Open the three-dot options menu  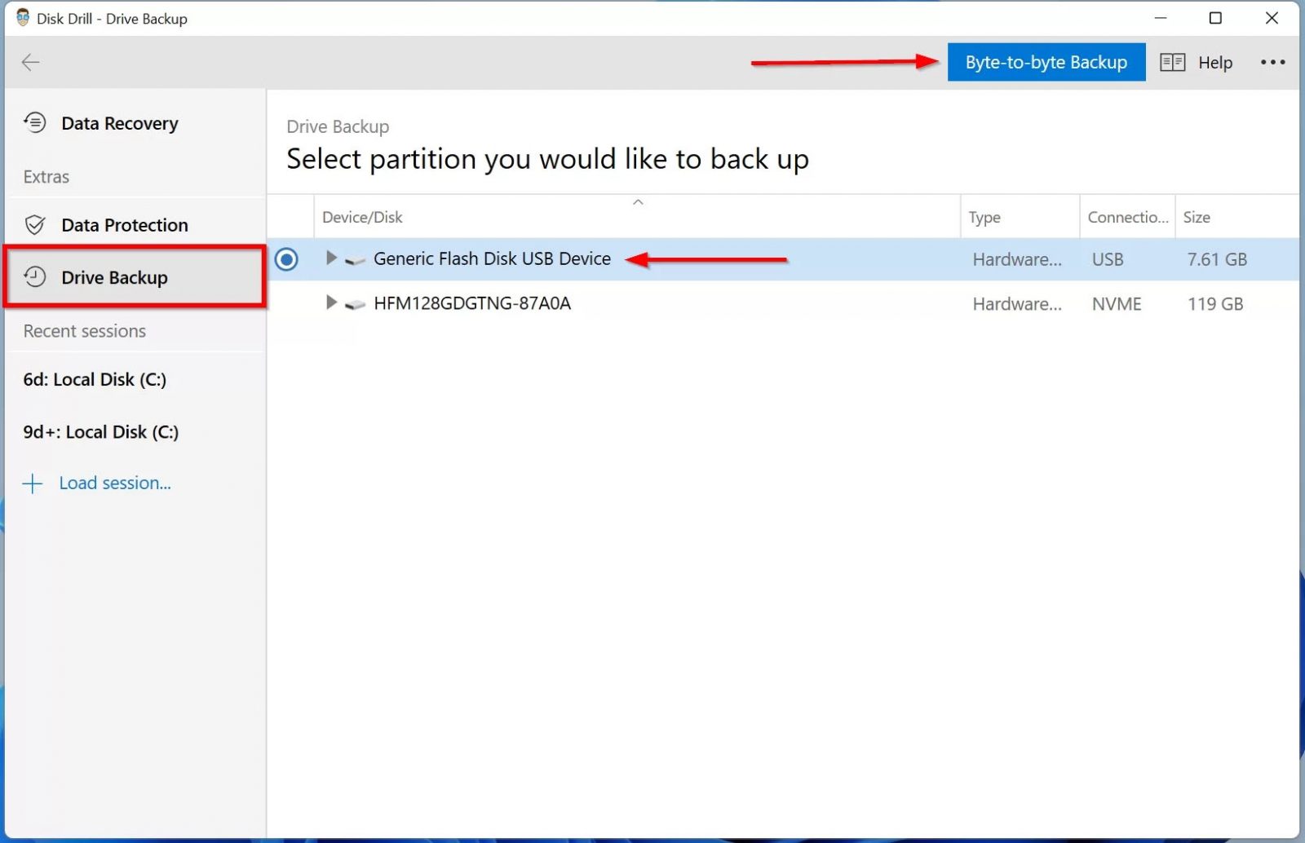click(1272, 62)
